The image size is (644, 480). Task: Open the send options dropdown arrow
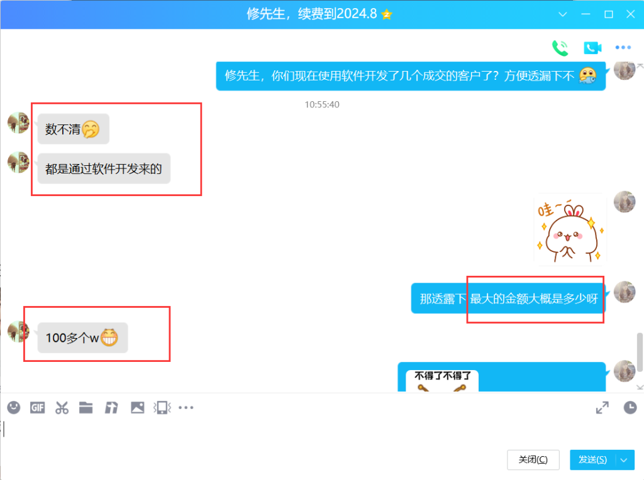coord(624,460)
